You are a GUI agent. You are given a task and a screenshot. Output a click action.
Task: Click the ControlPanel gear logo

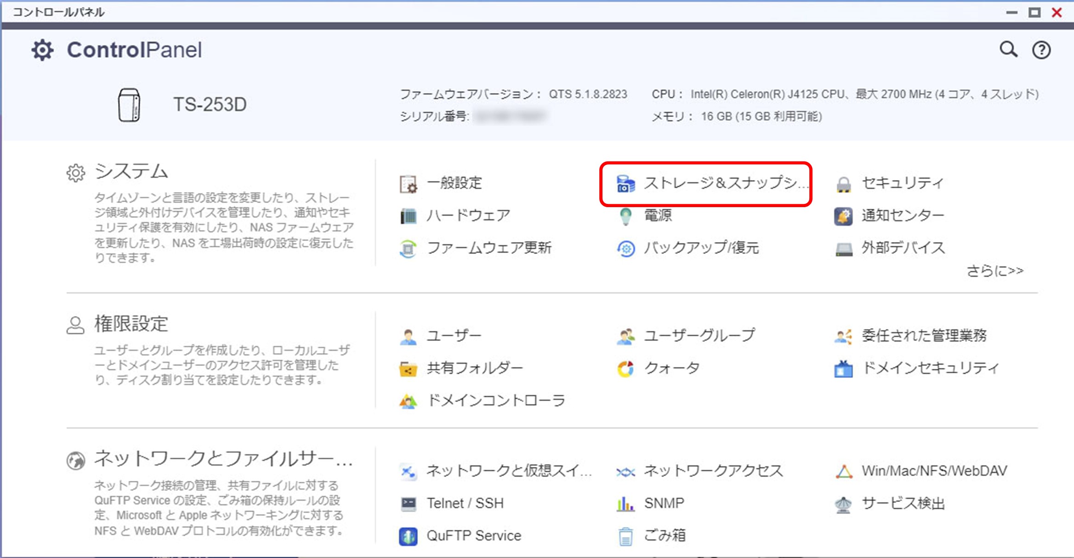42,50
